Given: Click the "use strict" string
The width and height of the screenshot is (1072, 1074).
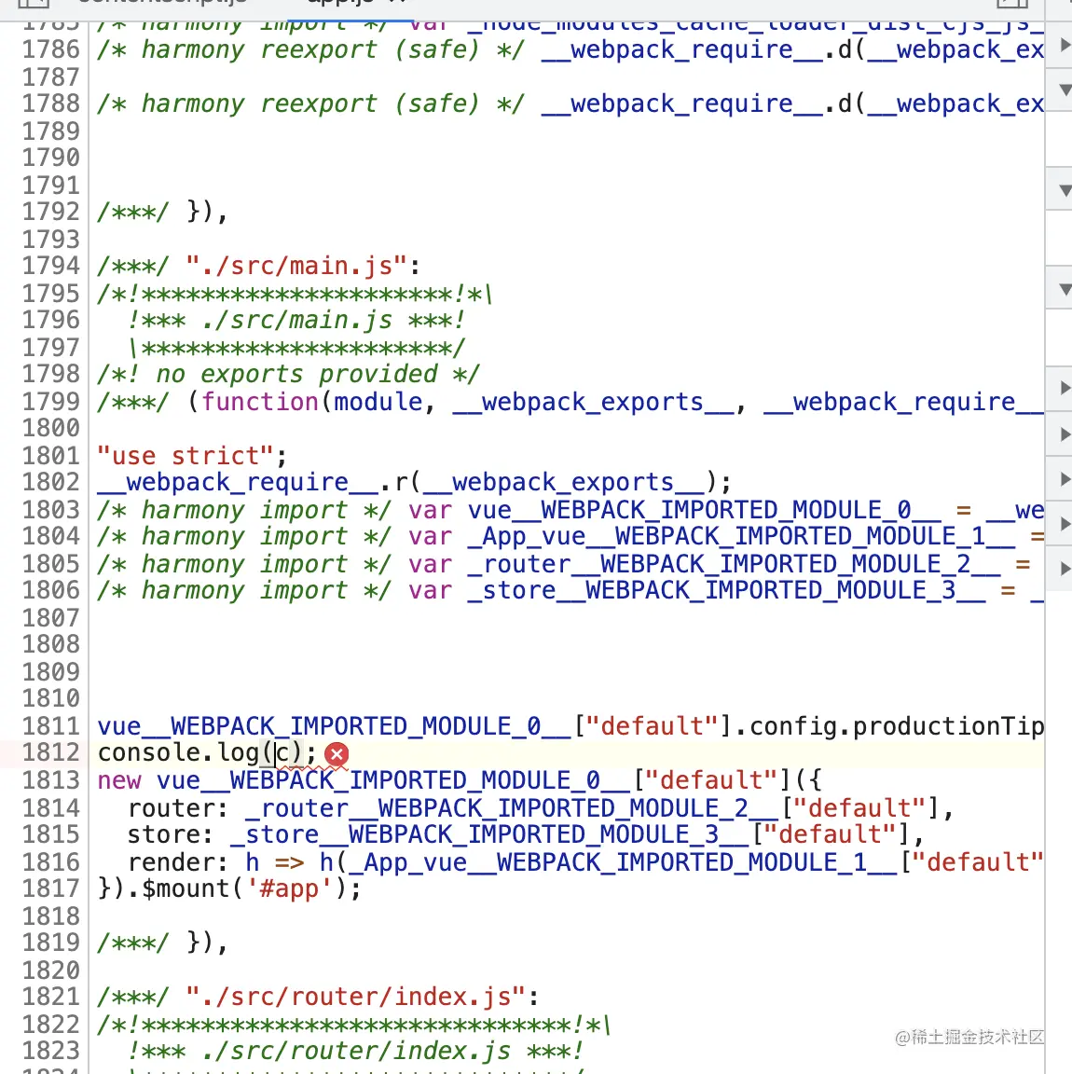Looking at the screenshot, I should [x=186, y=456].
